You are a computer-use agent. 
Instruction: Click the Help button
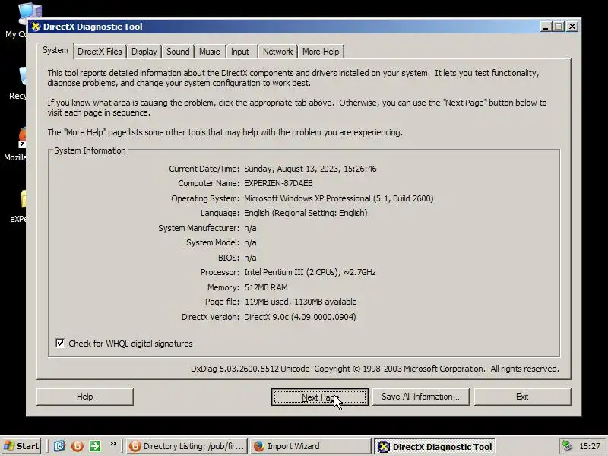point(85,397)
